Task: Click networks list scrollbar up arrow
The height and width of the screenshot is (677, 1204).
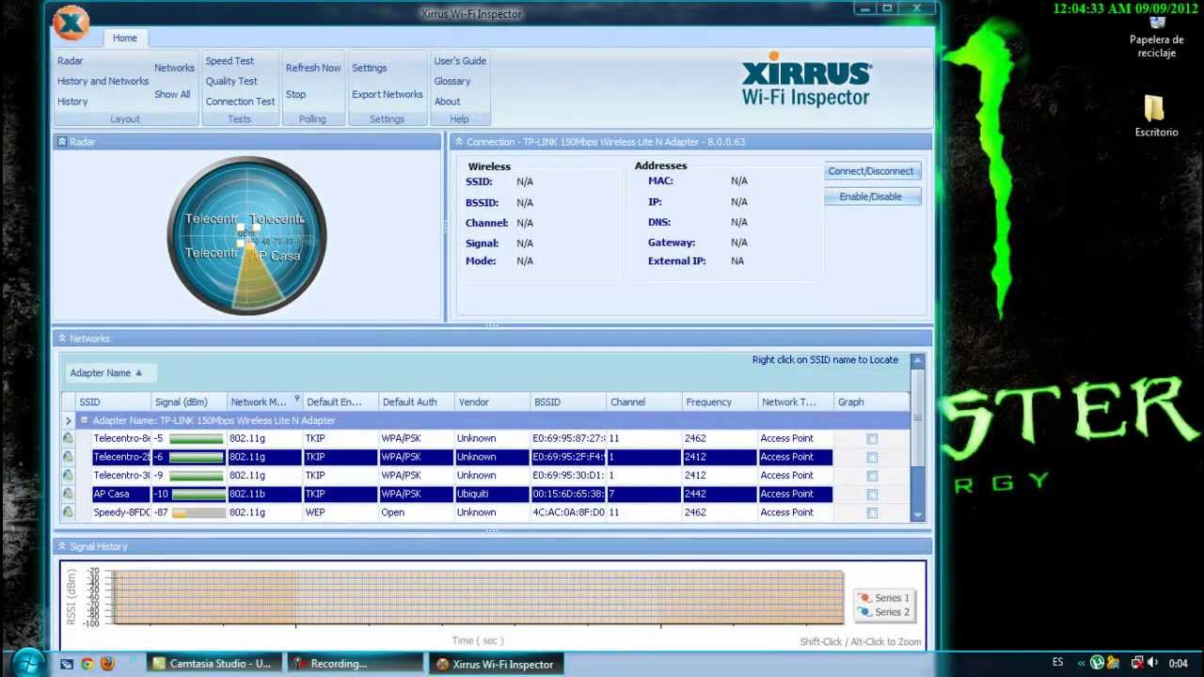Action: click(x=918, y=360)
